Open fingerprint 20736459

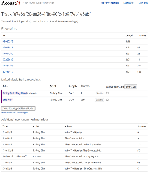[x=8, y=72]
